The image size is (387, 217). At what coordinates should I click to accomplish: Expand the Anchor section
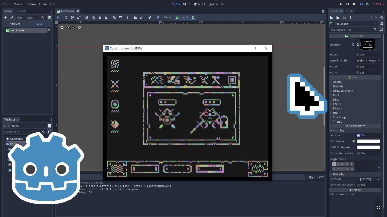(338, 82)
